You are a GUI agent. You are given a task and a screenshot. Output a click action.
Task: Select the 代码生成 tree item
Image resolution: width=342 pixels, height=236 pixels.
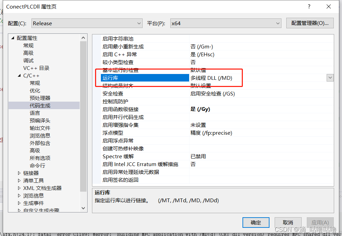click(40, 106)
